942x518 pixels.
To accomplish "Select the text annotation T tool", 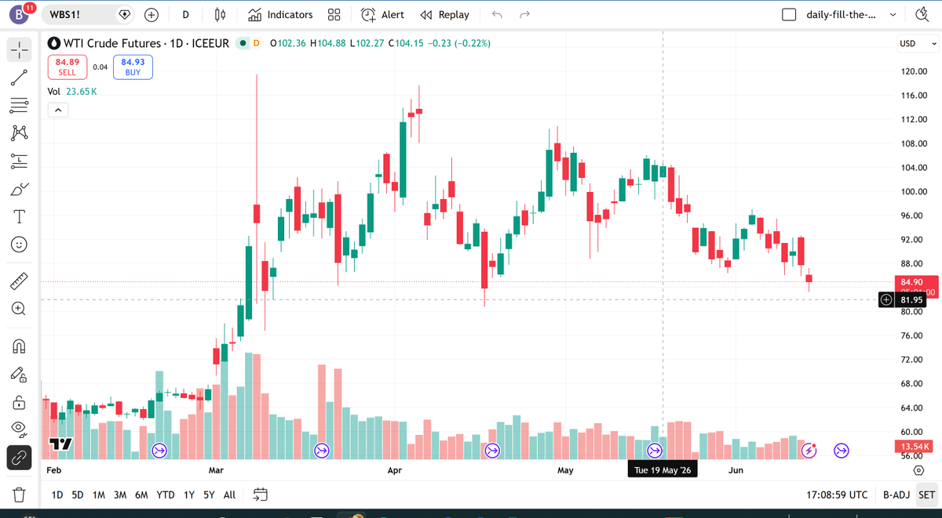I will click(19, 216).
